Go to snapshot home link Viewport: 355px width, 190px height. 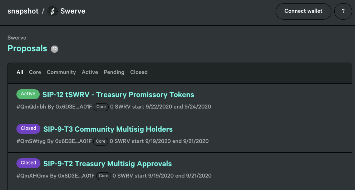pos(23,11)
